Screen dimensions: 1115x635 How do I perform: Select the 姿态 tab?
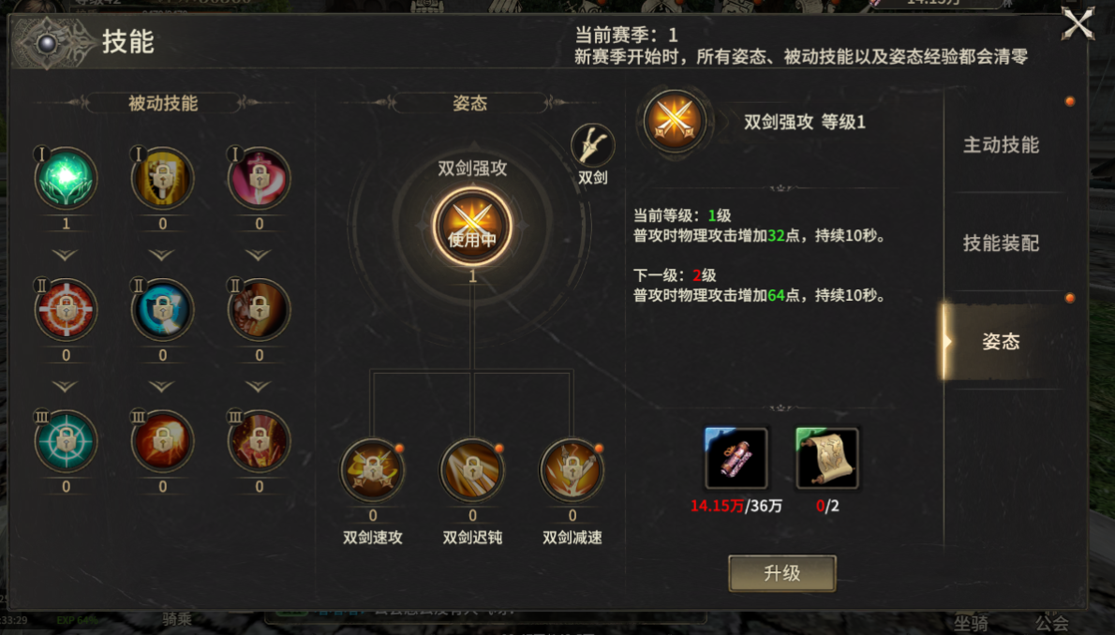[1001, 341]
